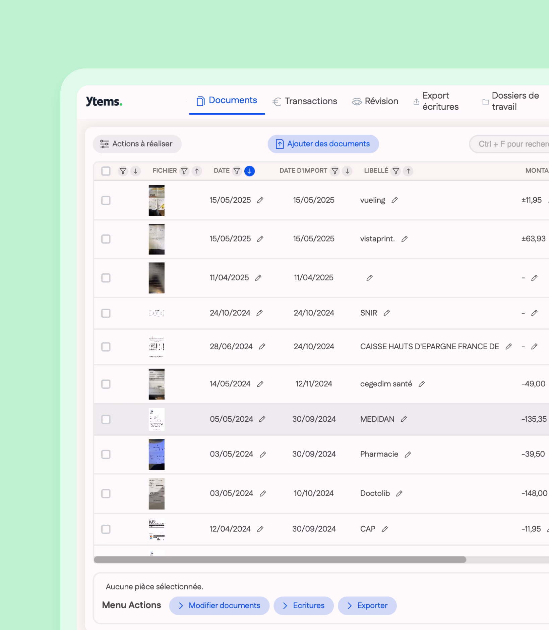Click the Ytems logo

coord(104,101)
